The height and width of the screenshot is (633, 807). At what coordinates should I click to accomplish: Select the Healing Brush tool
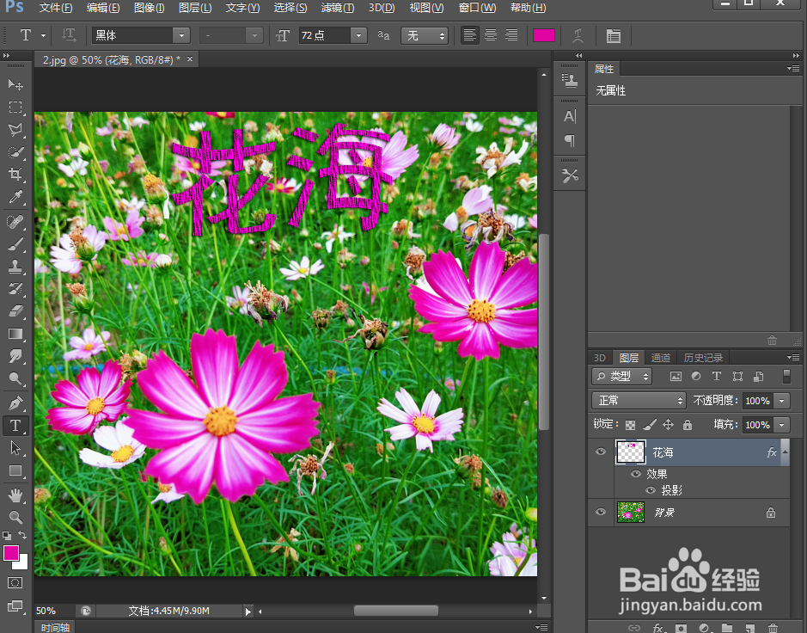[15, 222]
